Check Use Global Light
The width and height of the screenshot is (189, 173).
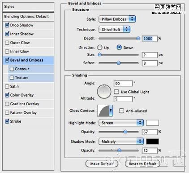[116, 92]
